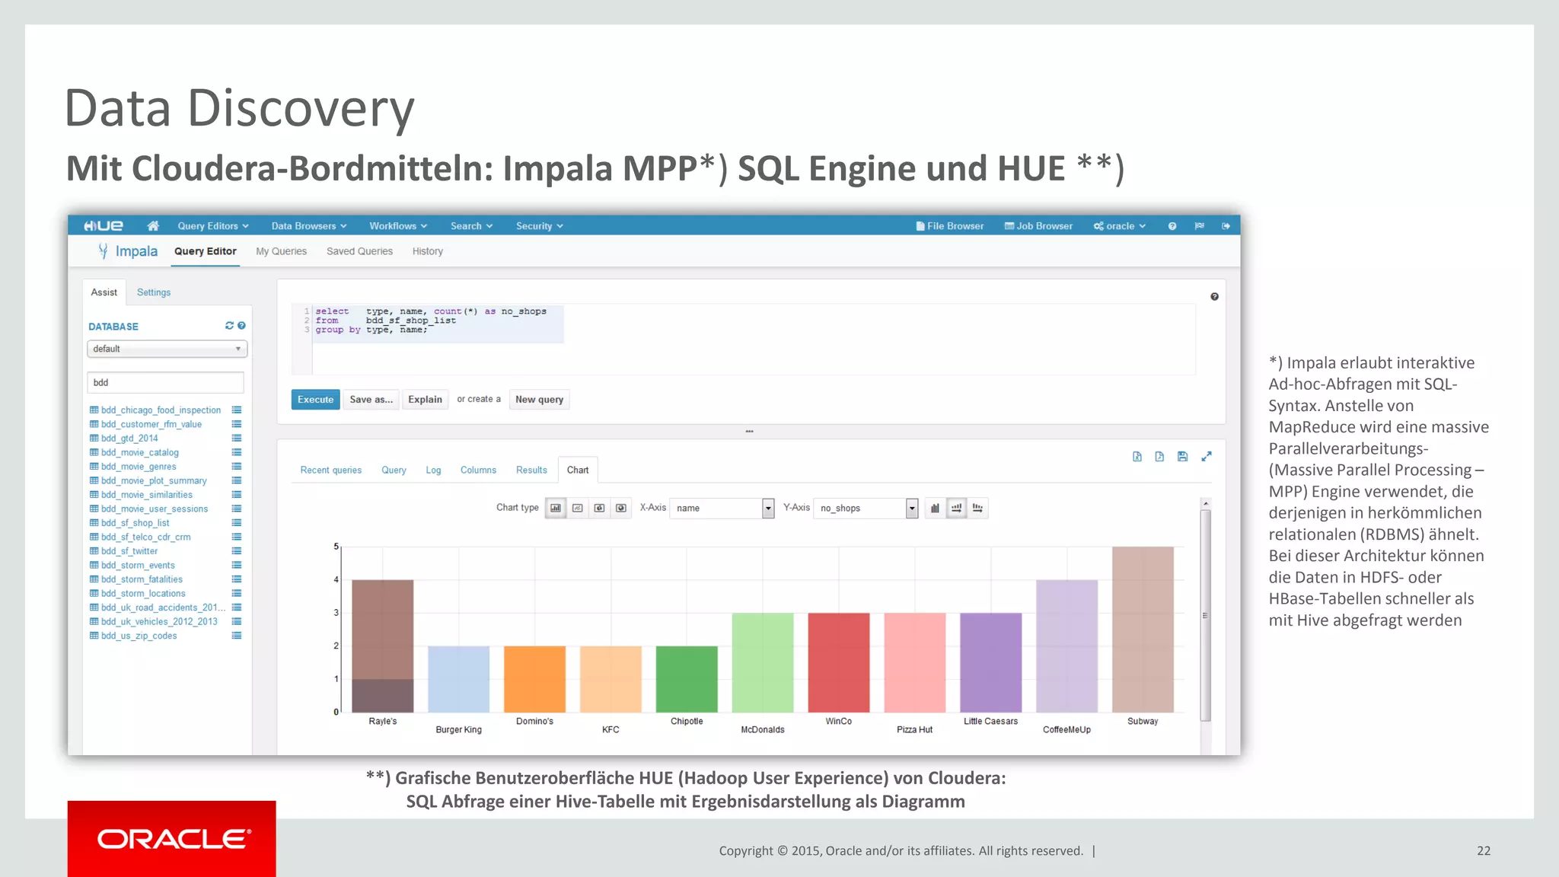Open table bdd_storm_fatalities
1559x877 pixels.
(x=142, y=579)
